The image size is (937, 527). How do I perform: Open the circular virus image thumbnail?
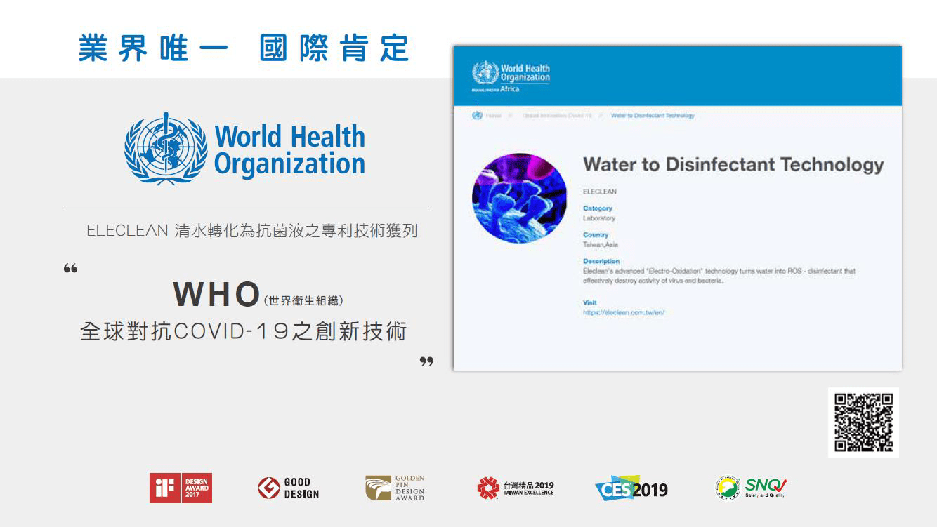click(519, 199)
